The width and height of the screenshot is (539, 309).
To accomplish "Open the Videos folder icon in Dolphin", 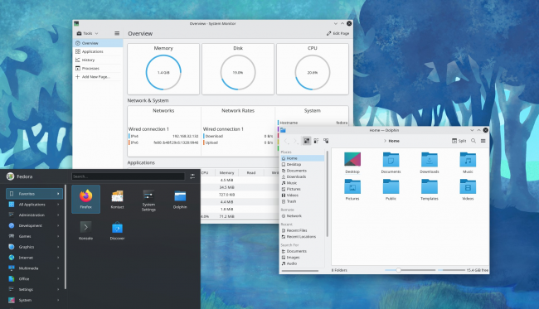I will [468, 190].
